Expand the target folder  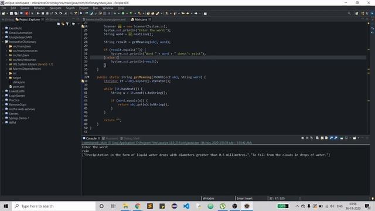coord(7,78)
